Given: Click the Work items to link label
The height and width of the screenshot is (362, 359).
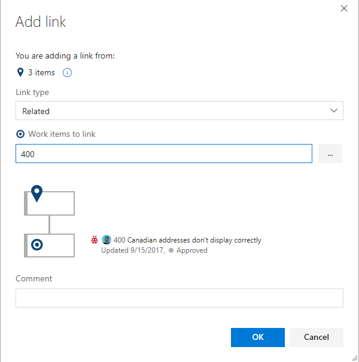Looking at the screenshot, I should (x=62, y=134).
